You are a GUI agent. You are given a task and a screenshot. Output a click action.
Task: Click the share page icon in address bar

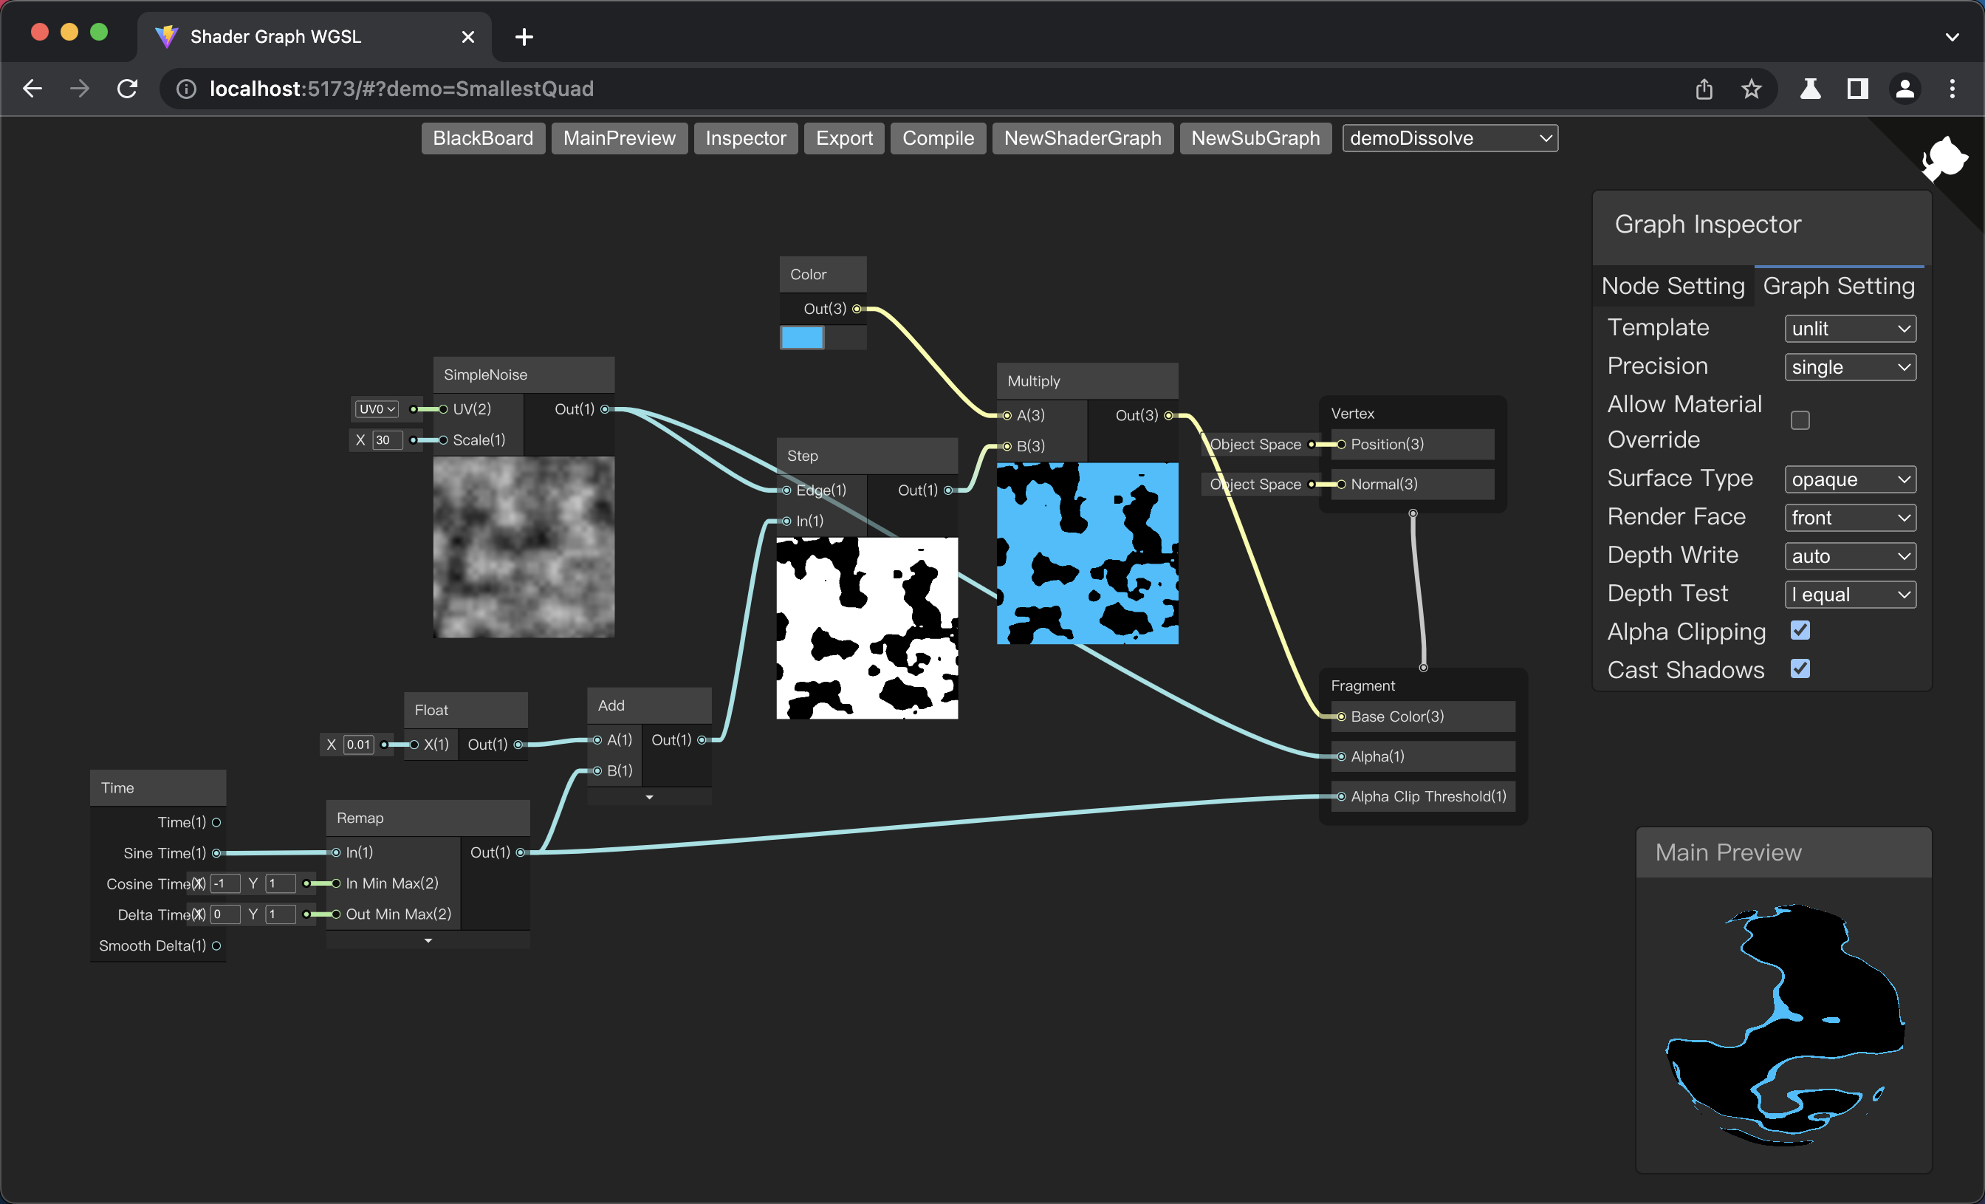tap(1704, 89)
